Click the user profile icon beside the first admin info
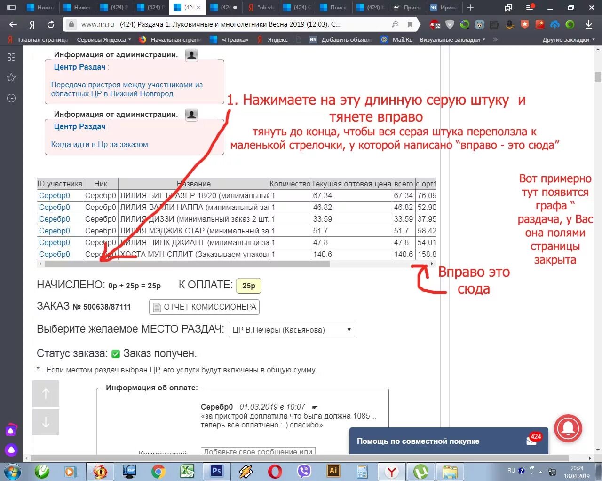This screenshot has height=481, width=602. (191, 55)
